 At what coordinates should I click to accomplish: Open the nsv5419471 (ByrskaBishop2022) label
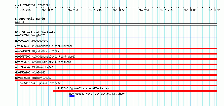[x=37, y=51]
